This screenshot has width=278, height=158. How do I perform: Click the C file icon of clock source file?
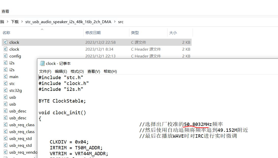point(6,42)
